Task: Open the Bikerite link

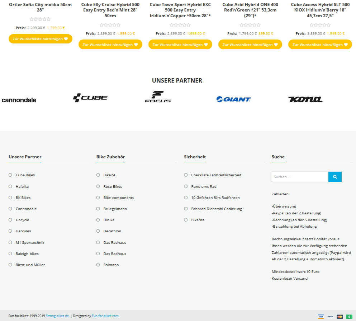Action: tap(198, 220)
